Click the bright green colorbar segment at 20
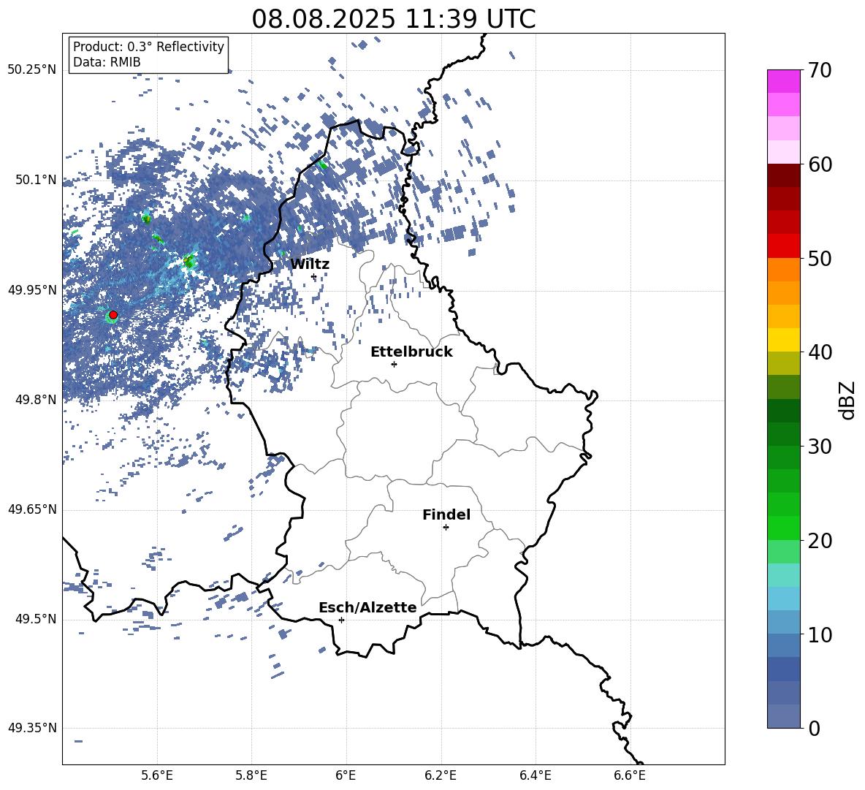The height and width of the screenshot is (790, 865). pos(784,528)
